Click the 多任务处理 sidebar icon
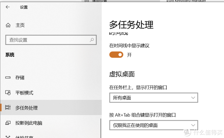224x138 pixels. [x=8, y=108]
